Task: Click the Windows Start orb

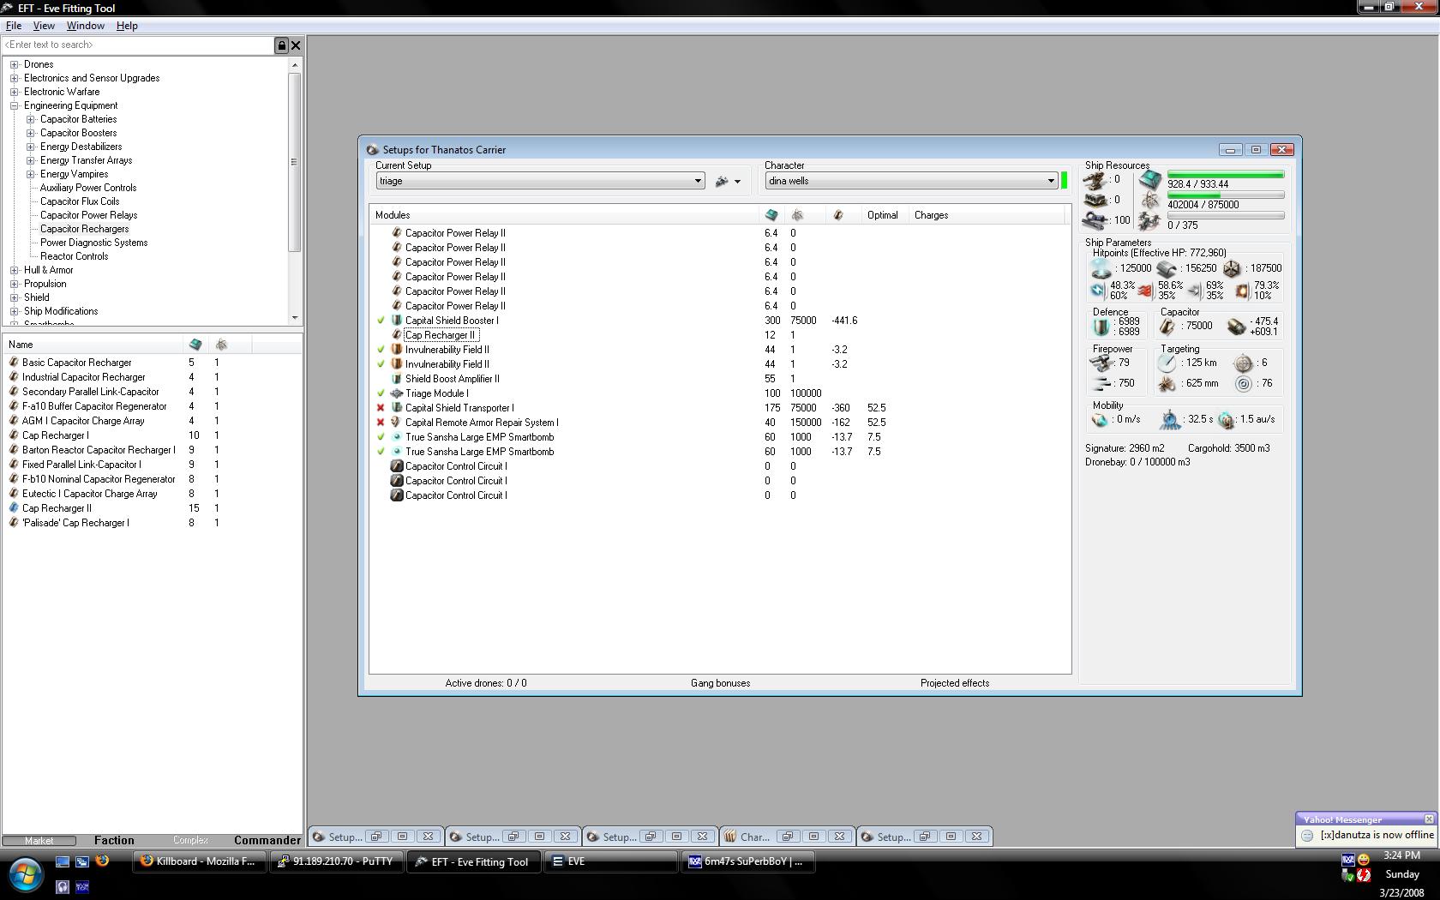Action: pyautogui.click(x=26, y=876)
